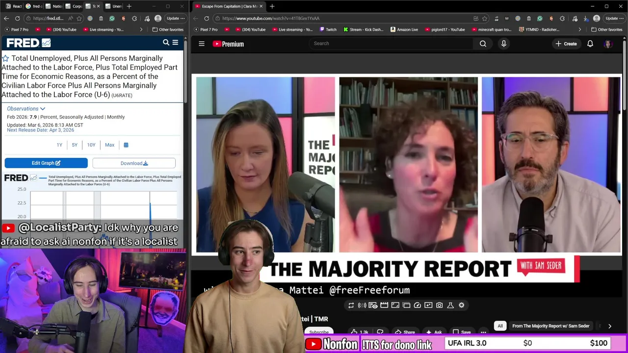Reload the YouTube browser page

pyautogui.click(x=207, y=19)
